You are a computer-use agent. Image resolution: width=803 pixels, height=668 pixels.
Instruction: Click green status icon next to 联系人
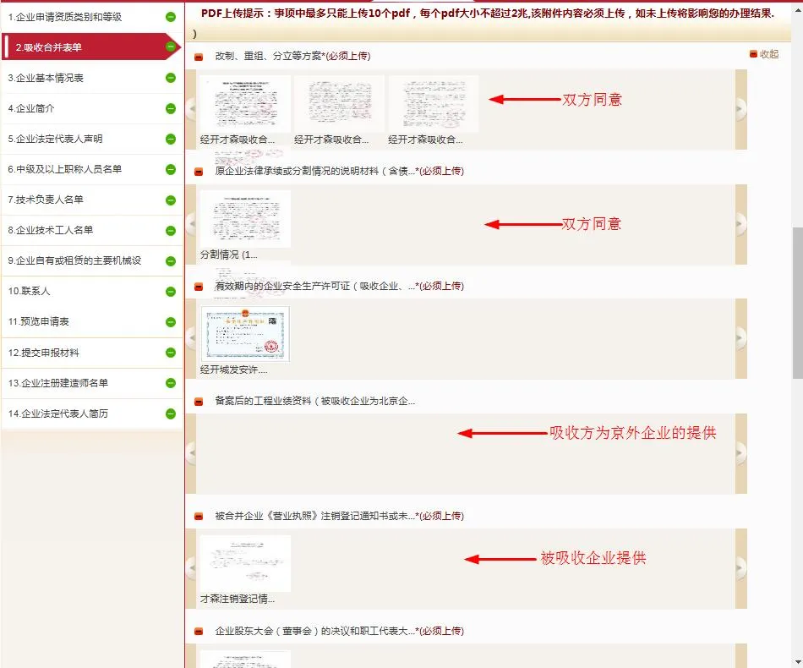(x=171, y=292)
